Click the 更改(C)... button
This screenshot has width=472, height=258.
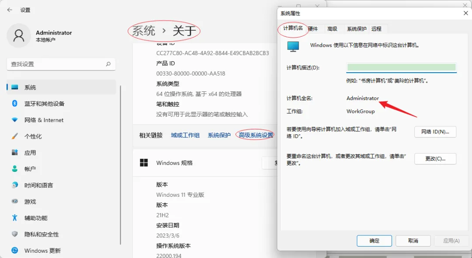[x=435, y=159]
